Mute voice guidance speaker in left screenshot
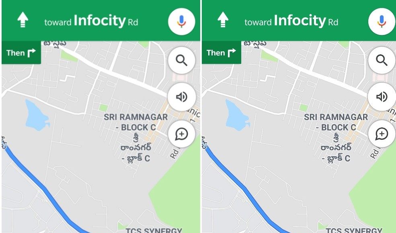Image resolution: width=396 pixels, height=233 pixels. point(182,97)
